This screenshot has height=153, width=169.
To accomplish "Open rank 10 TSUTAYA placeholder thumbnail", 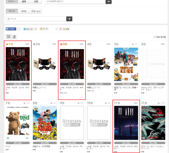I will [99, 123].
